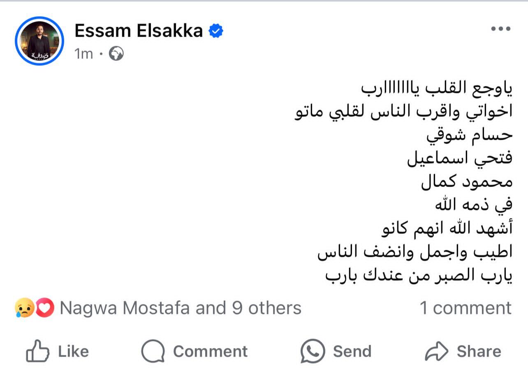The height and width of the screenshot is (375, 528).
Task: Click the Like thumbs-up icon
Action: (37, 351)
